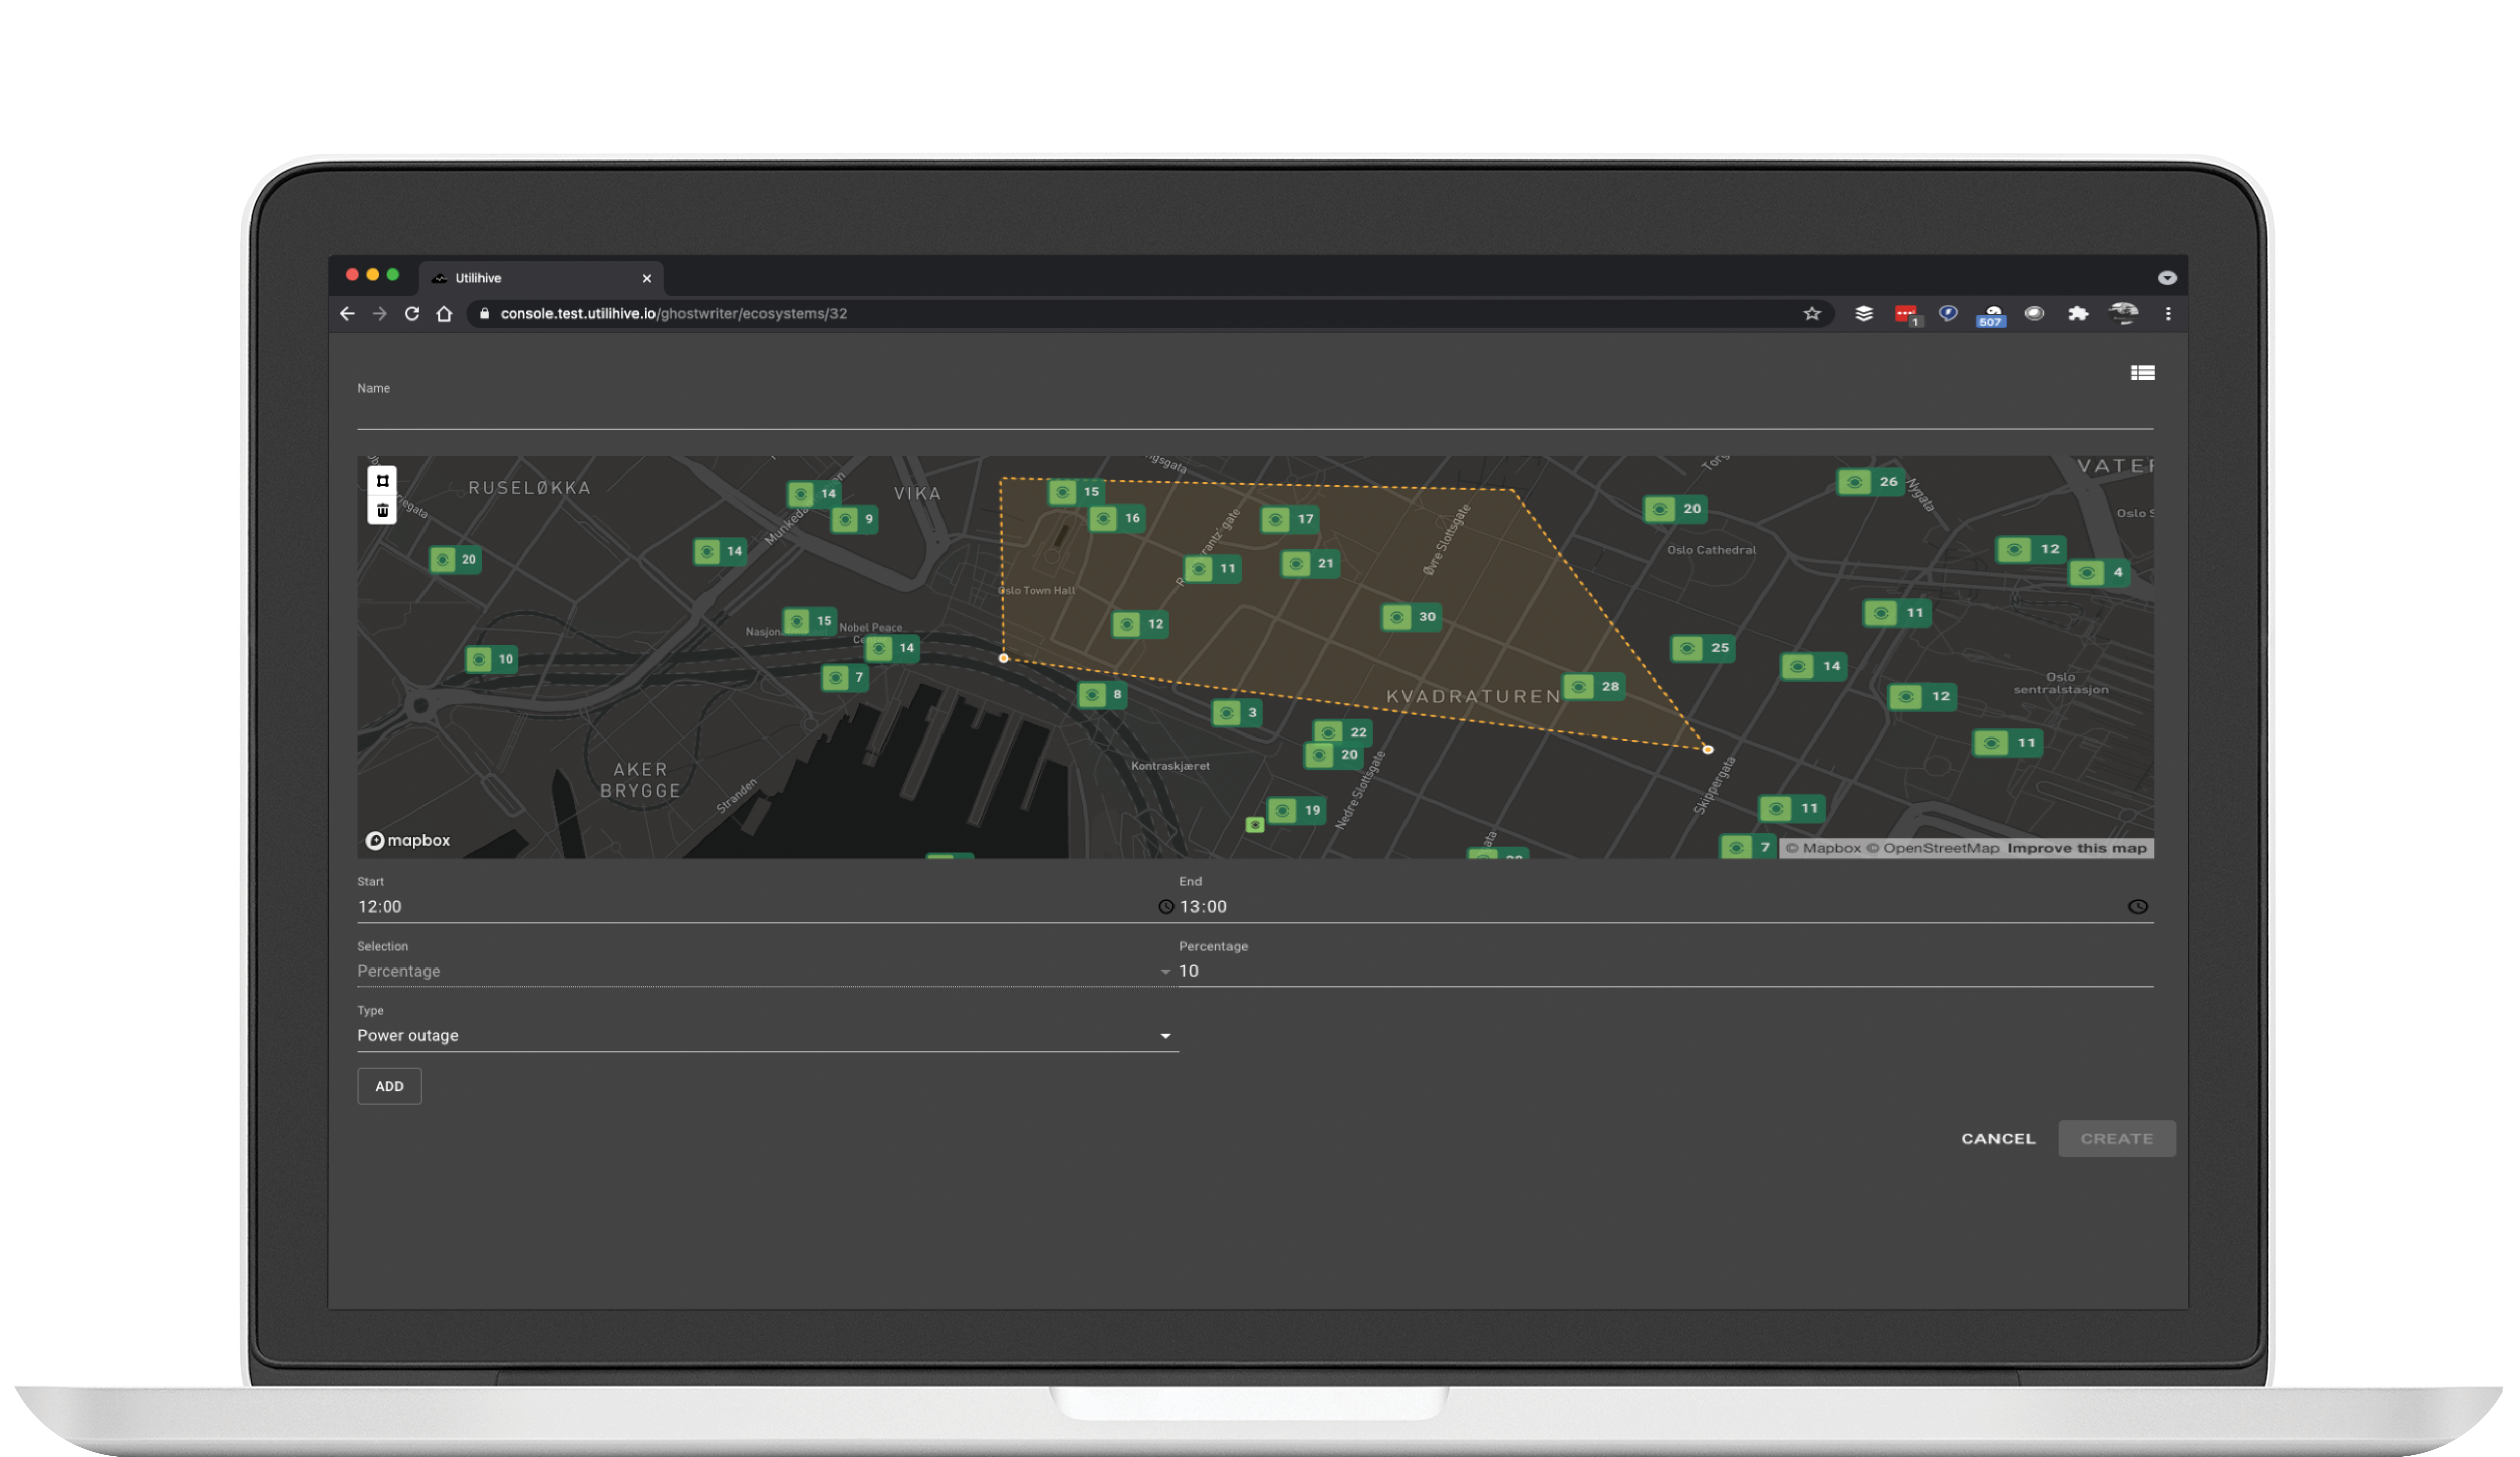Click the map marker labeled 25
The height and width of the screenshot is (1457, 2520).
[1703, 648]
